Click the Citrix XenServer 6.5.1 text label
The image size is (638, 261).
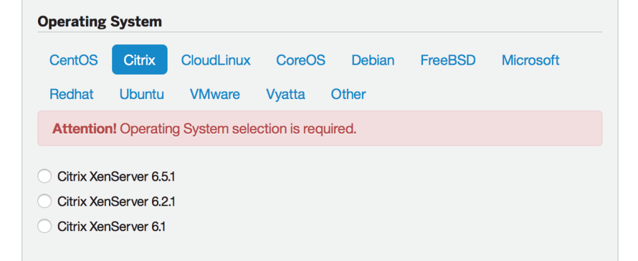click(x=116, y=177)
